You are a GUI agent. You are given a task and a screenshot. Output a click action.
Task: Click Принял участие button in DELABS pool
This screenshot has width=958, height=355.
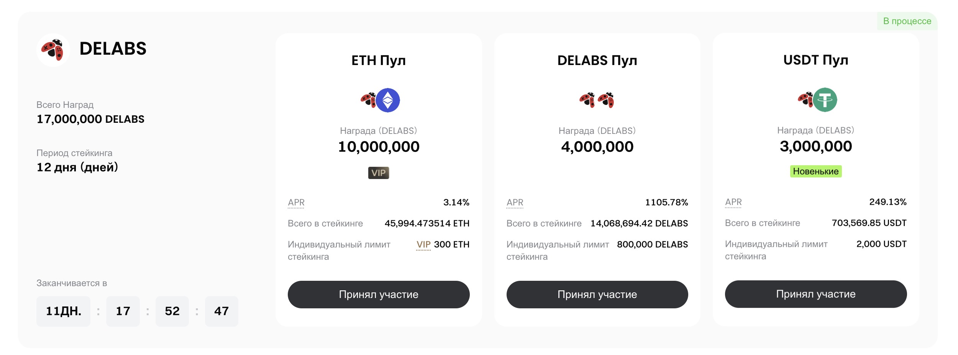pyautogui.click(x=597, y=295)
